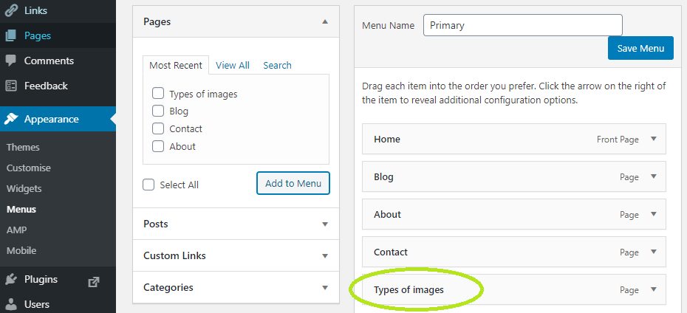Expand the Types of images item arrow
Image resolution: width=687 pixels, height=313 pixels.
(654, 289)
